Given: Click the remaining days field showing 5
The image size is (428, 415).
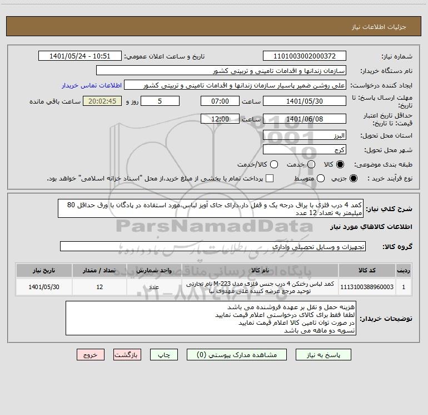Looking at the screenshot, I should (160, 101).
